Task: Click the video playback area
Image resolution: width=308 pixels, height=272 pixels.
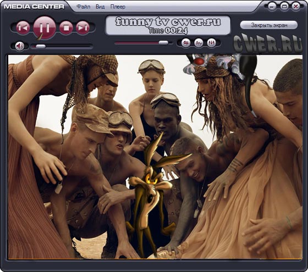Action: (x=155, y=157)
